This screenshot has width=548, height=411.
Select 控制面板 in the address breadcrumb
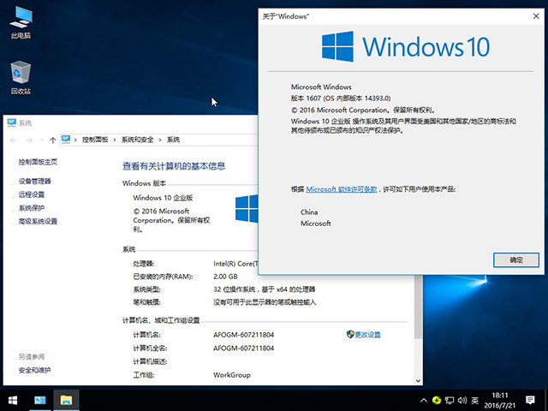tap(95, 140)
